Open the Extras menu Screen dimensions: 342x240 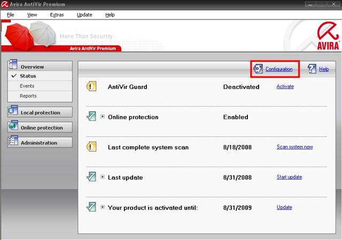[57, 14]
